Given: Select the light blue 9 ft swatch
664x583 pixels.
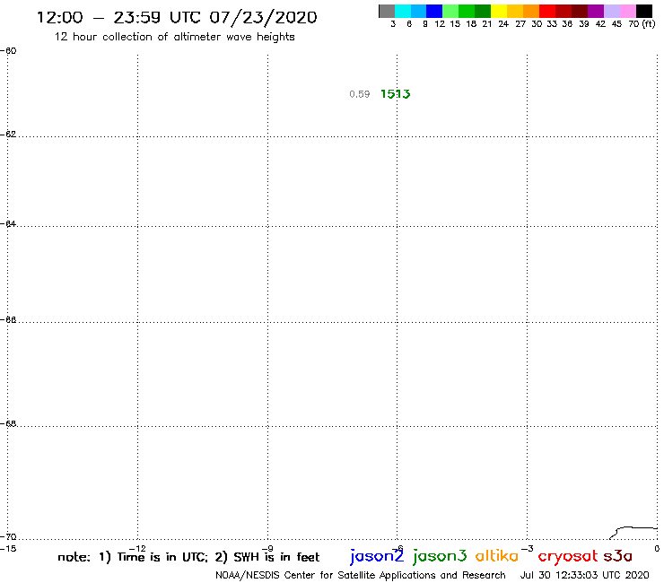Looking at the screenshot, I should pyautogui.click(x=419, y=11).
